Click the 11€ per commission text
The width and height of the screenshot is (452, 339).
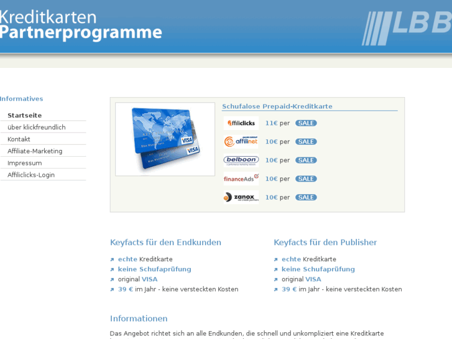pyautogui.click(x=277, y=123)
